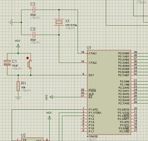This screenshot has height=141, width=148.
Task: Click the ground symbol below R1
Action: pos(18,98)
